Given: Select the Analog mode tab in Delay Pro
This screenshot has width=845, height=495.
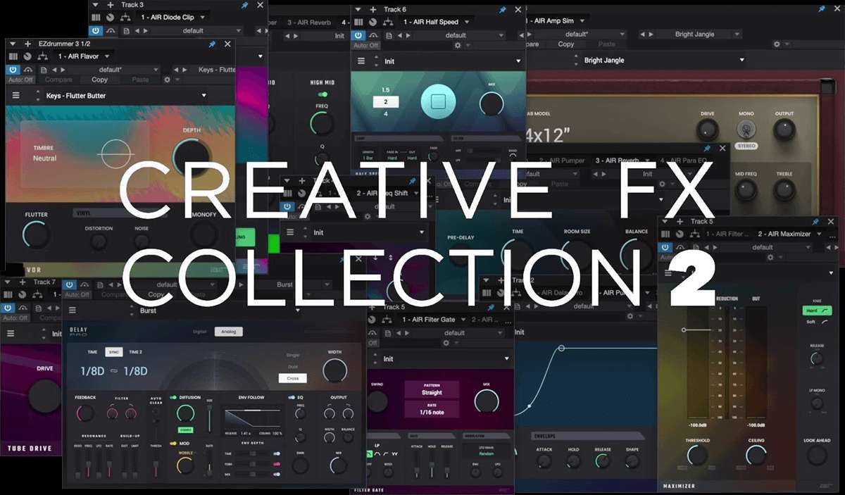Looking at the screenshot, I should pos(228,332).
